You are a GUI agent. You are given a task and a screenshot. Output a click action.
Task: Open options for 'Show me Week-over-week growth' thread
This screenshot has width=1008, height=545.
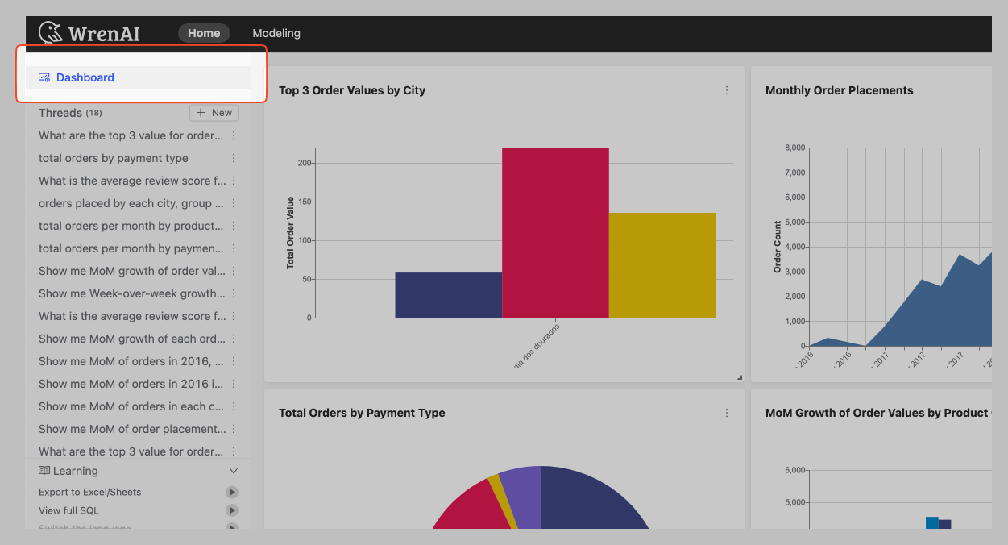tap(234, 293)
